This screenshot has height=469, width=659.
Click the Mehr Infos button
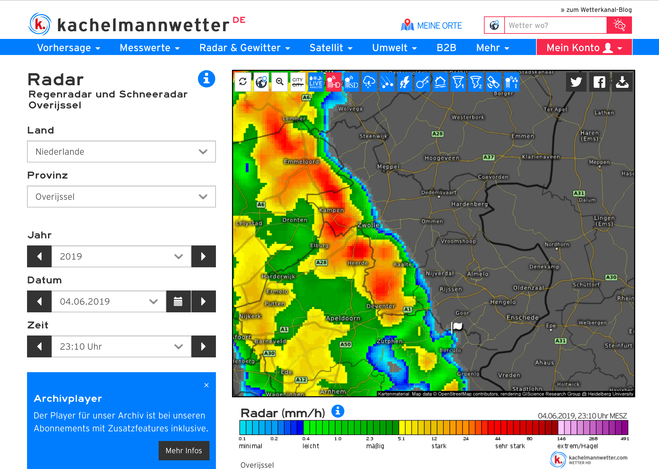click(x=184, y=450)
